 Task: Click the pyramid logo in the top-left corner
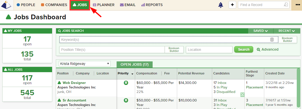click(6, 5)
